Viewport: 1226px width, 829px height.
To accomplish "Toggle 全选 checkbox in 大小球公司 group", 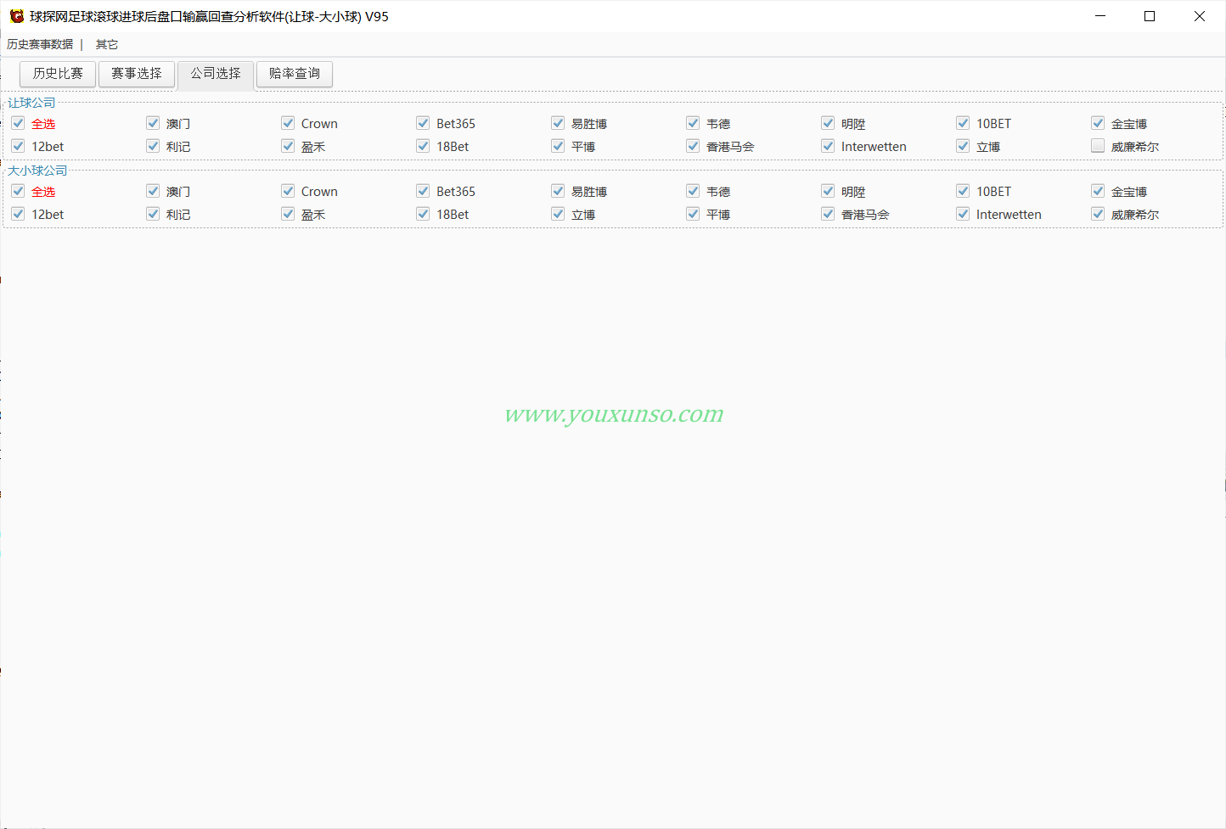I will click(x=18, y=191).
